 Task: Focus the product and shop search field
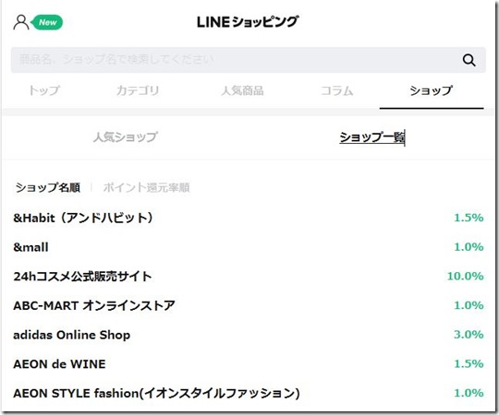[x=249, y=60]
